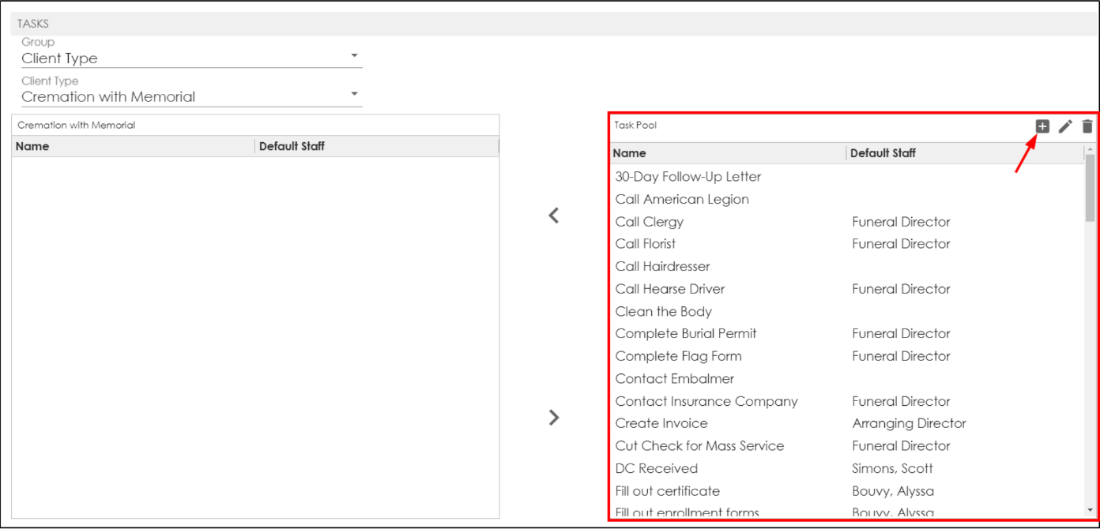Click the left arrow to assign task
This screenshot has width=1100, height=529.
[554, 216]
